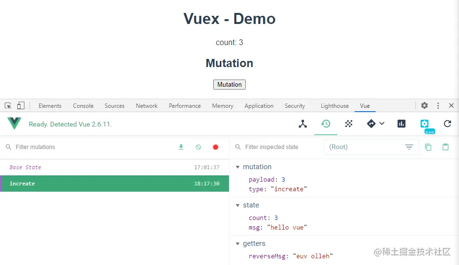459x265 pixels.
Task: Click the Vue devtools refresh icon
Action: (x=448, y=124)
